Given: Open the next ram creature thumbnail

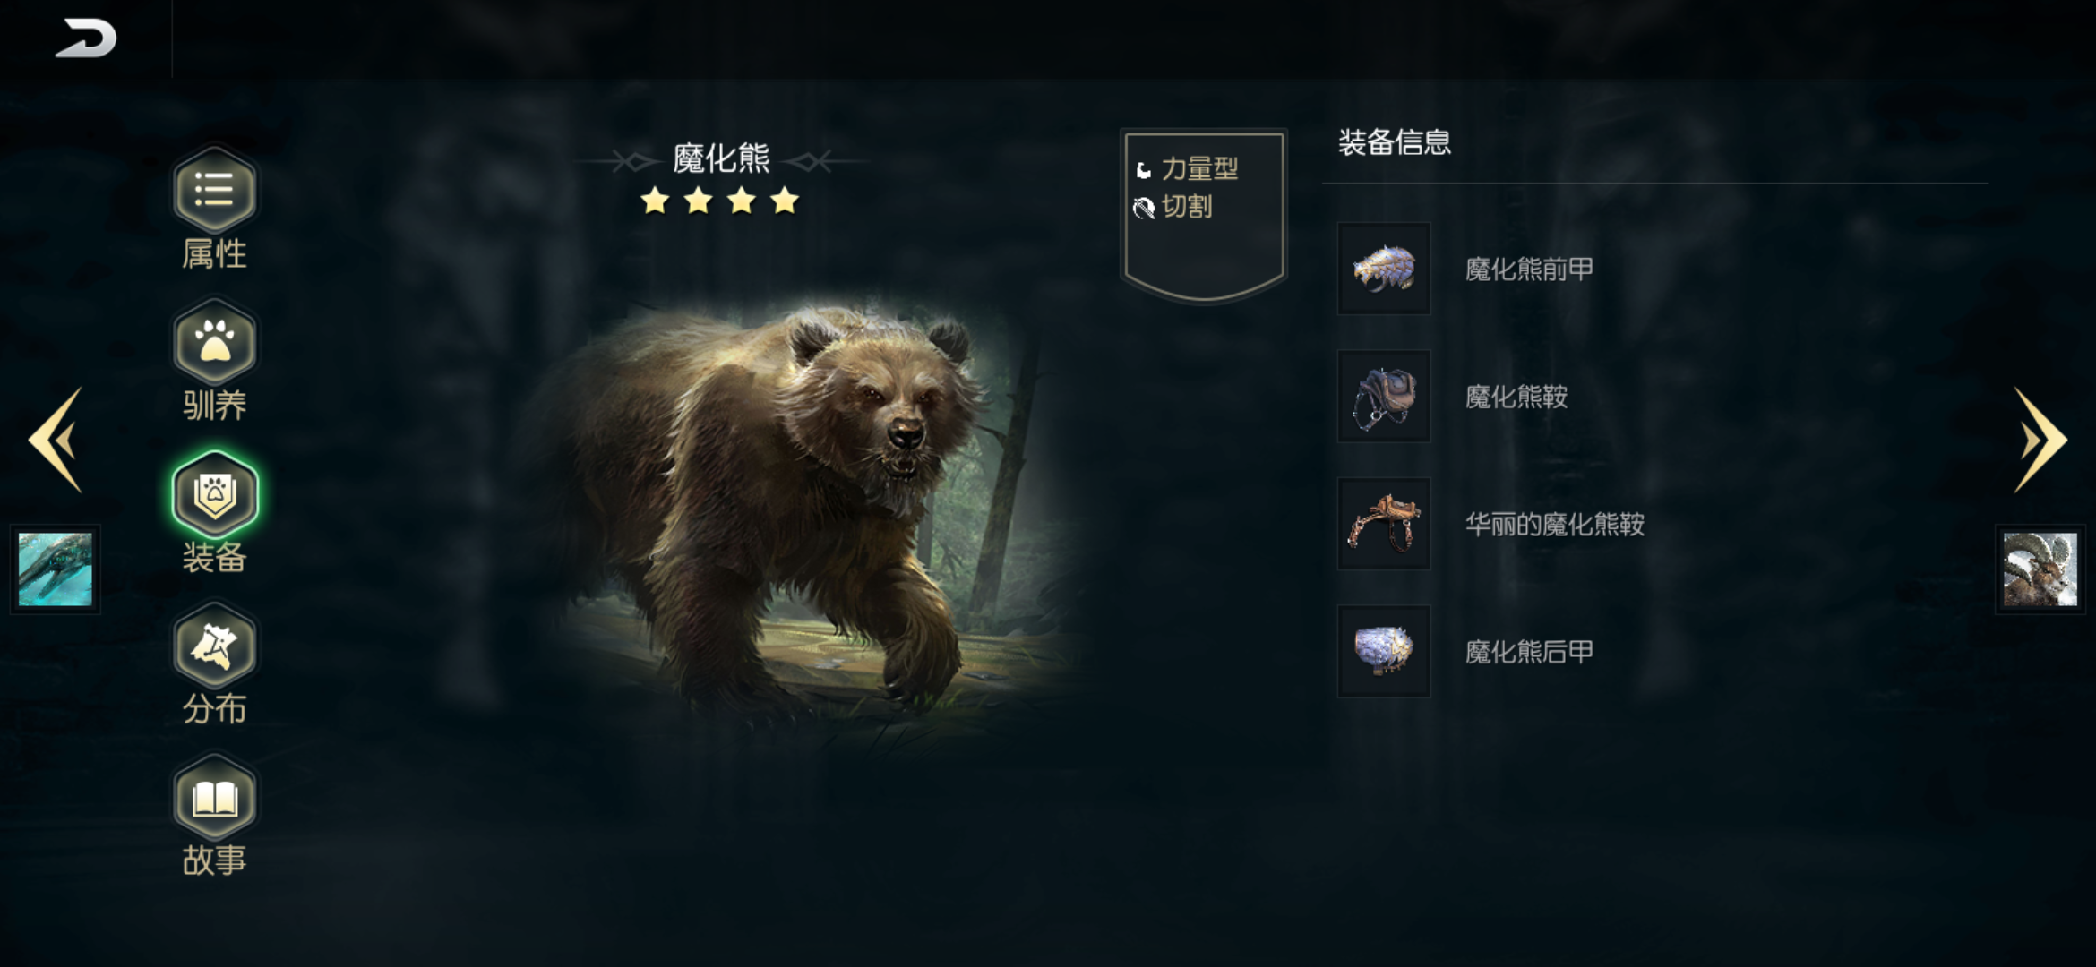Looking at the screenshot, I should [x=2040, y=569].
